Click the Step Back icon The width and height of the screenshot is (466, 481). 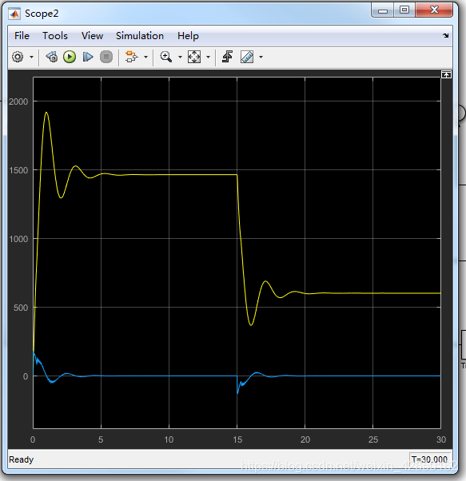click(x=51, y=57)
